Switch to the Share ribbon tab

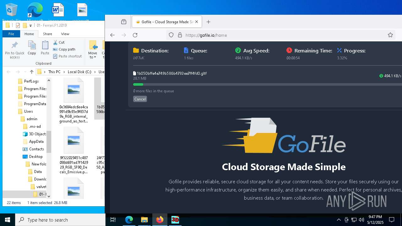point(47,34)
